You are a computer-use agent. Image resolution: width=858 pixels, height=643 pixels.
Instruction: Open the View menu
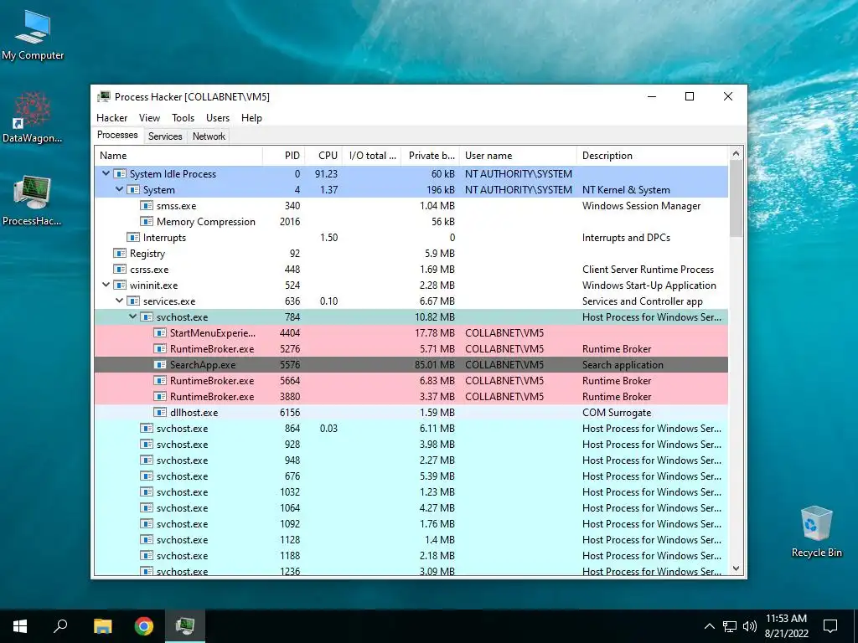click(x=149, y=118)
